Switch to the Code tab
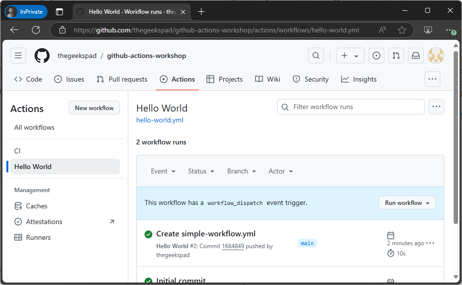The image size is (462, 285). [x=28, y=79]
